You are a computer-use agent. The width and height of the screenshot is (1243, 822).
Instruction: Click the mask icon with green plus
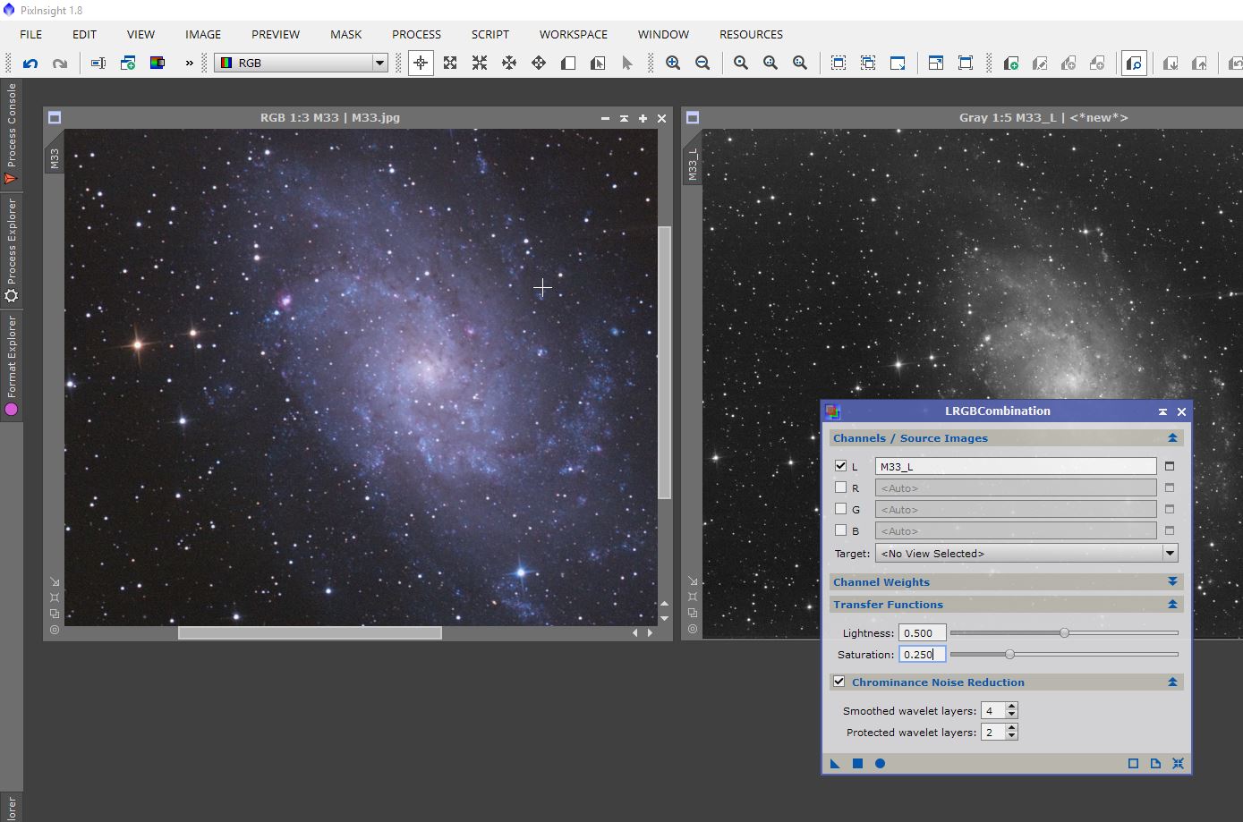[x=1011, y=63]
